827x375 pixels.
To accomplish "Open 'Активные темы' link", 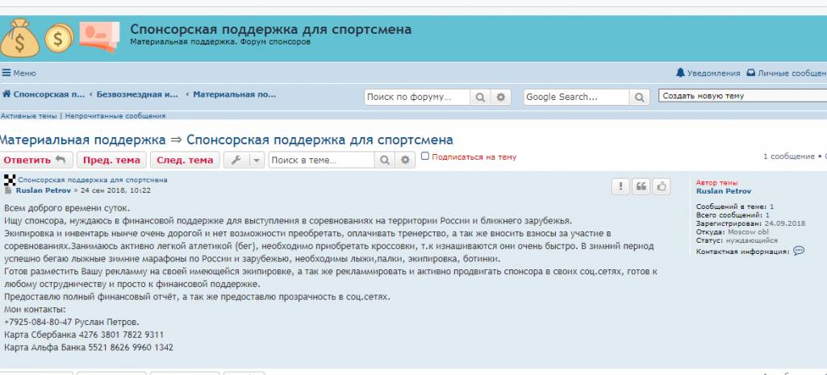I will pyautogui.click(x=29, y=115).
